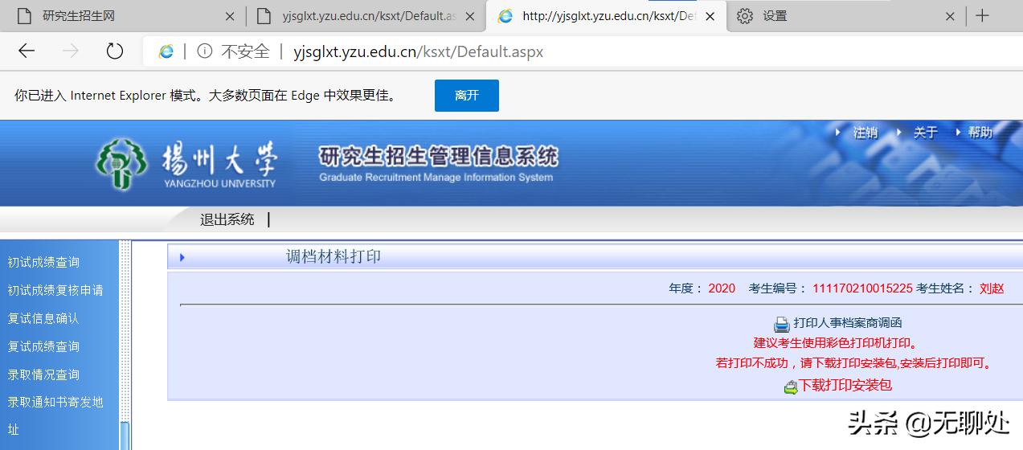Click the 建议考生使用彩色打印机打印 notice text
Viewport: 1023px width, 450px height.
pos(835,343)
